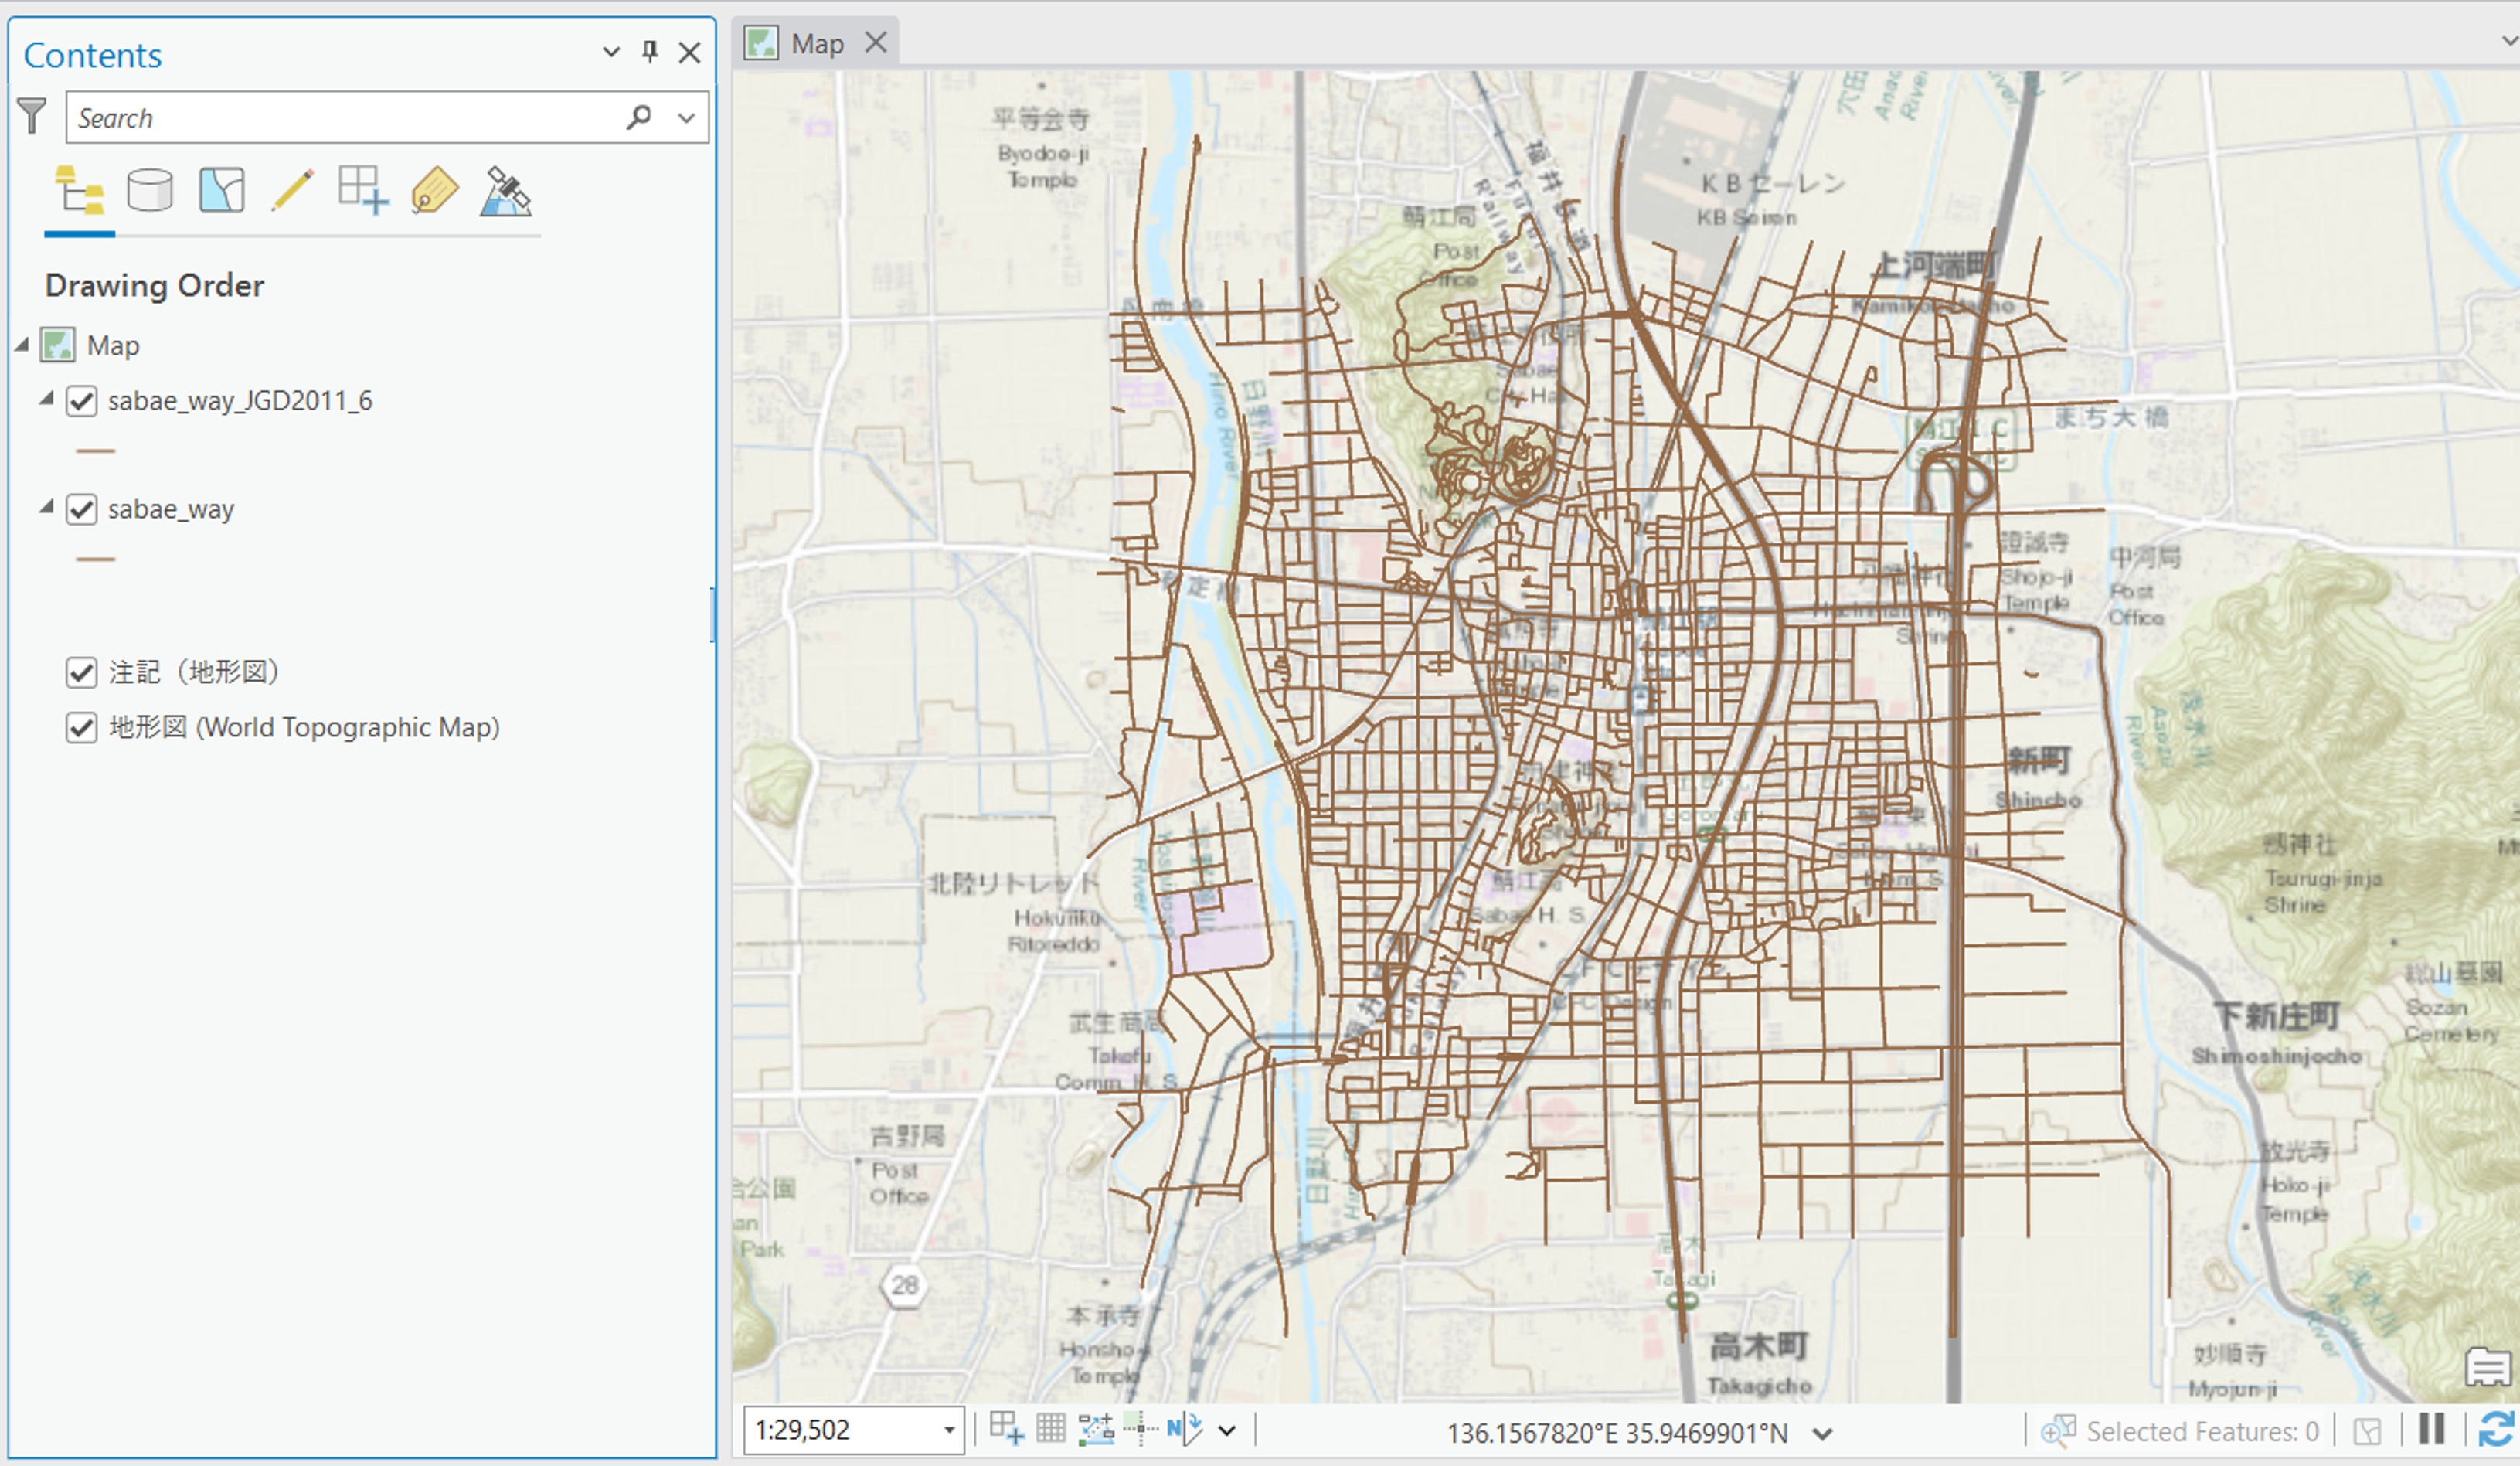2520x1466 pixels.
Task: Toggle 注記（地形図）layer checkbox
Action: coord(81,672)
